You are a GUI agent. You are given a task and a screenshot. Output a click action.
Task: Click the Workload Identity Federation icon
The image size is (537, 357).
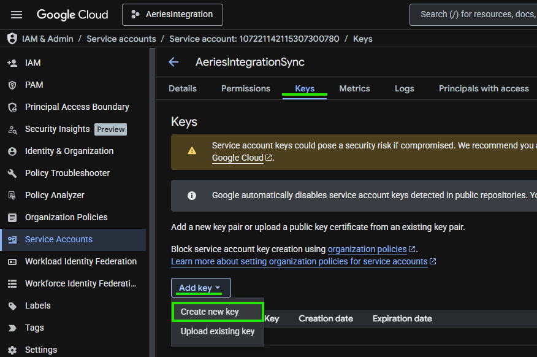point(12,262)
